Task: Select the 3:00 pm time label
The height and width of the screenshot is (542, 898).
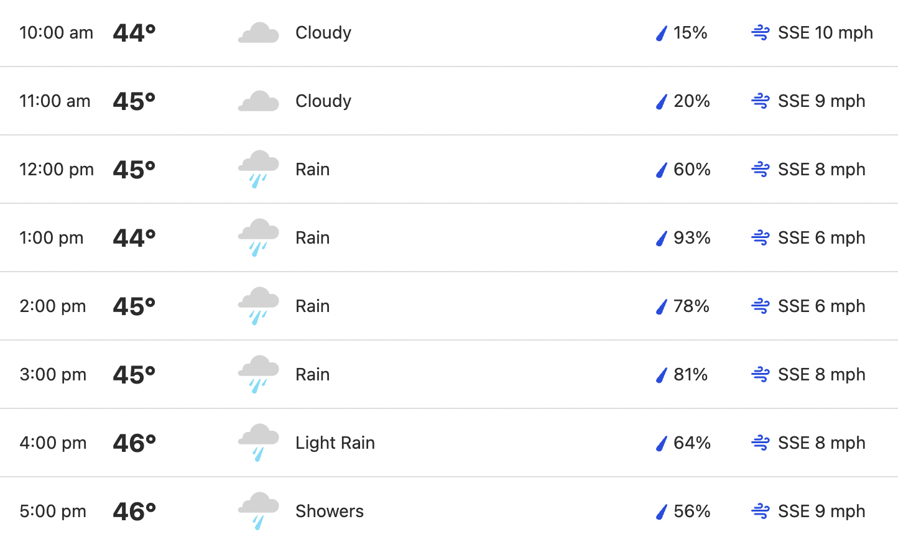Action: [x=53, y=375]
